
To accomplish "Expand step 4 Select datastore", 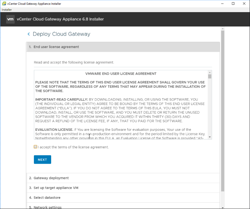I will click(123, 198).
